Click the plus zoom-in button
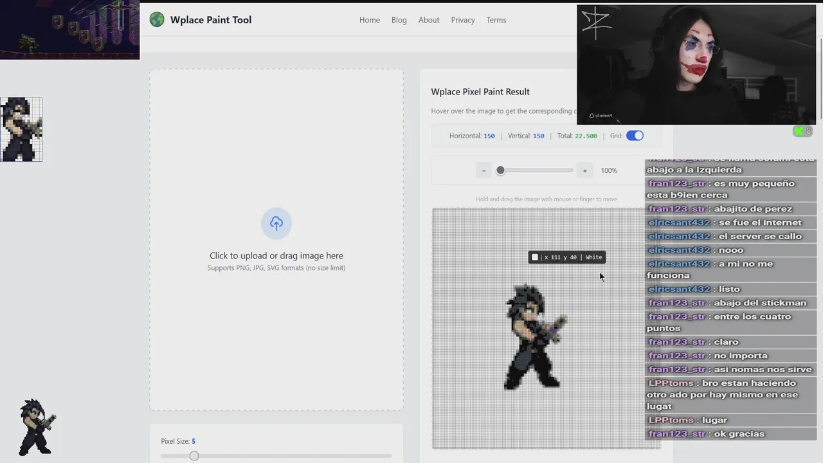The width and height of the screenshot is (823, 463). (584, 170)
